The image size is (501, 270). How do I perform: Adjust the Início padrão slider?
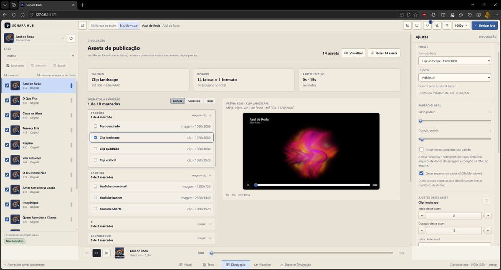455,121
